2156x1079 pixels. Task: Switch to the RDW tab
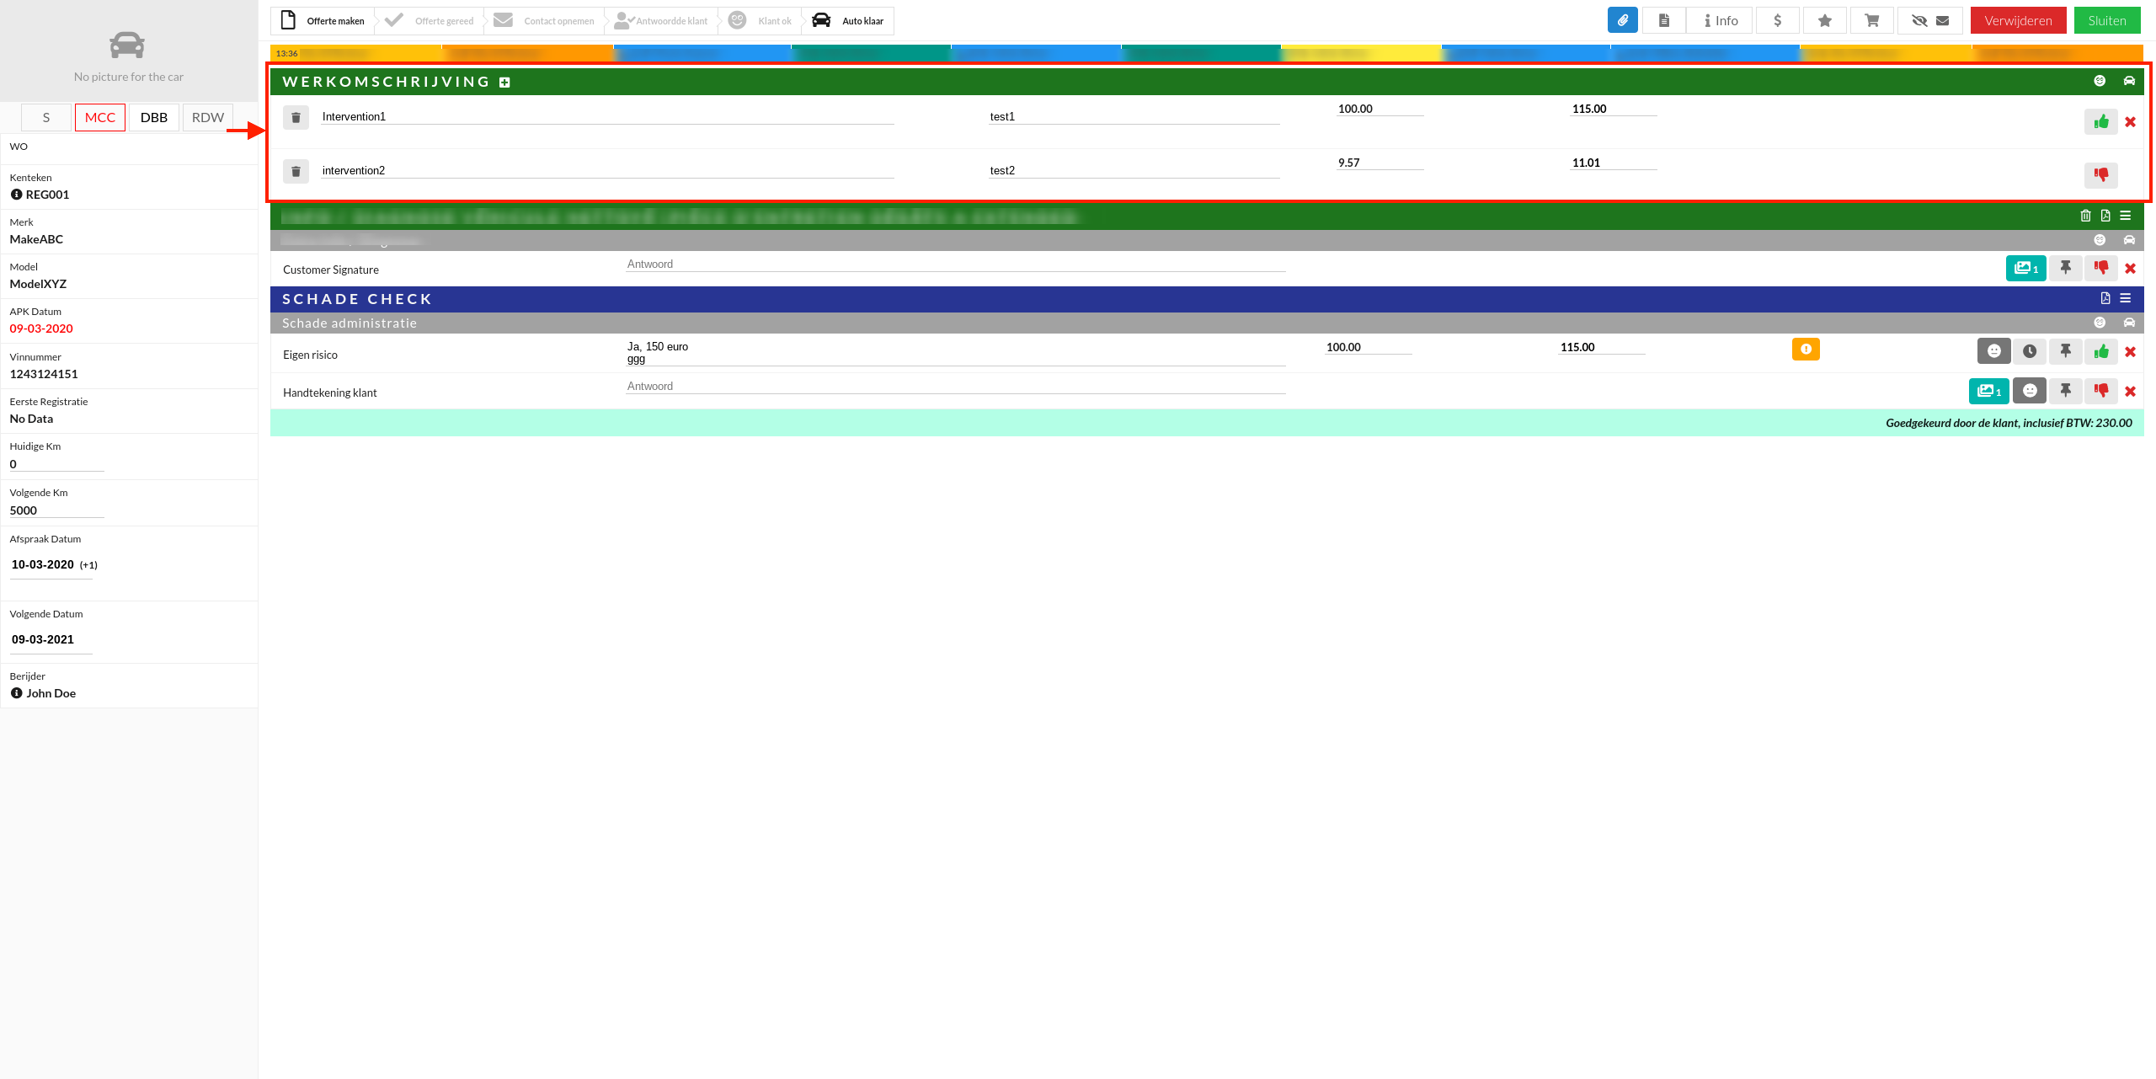coord(208,117)
